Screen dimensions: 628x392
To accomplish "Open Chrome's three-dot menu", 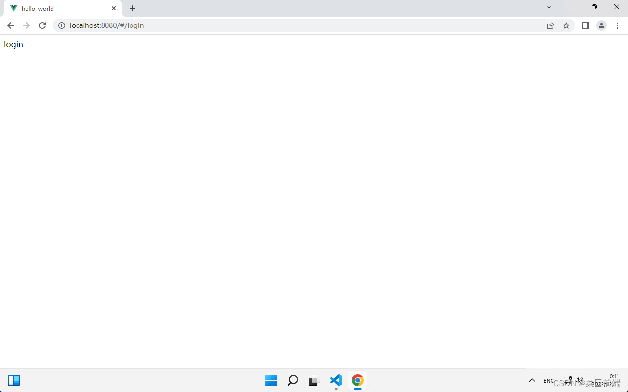I will (x=617, y=25).
